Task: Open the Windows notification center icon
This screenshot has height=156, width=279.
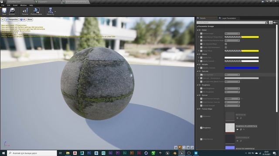Action: pyautogui.click(x=275, y=153)
